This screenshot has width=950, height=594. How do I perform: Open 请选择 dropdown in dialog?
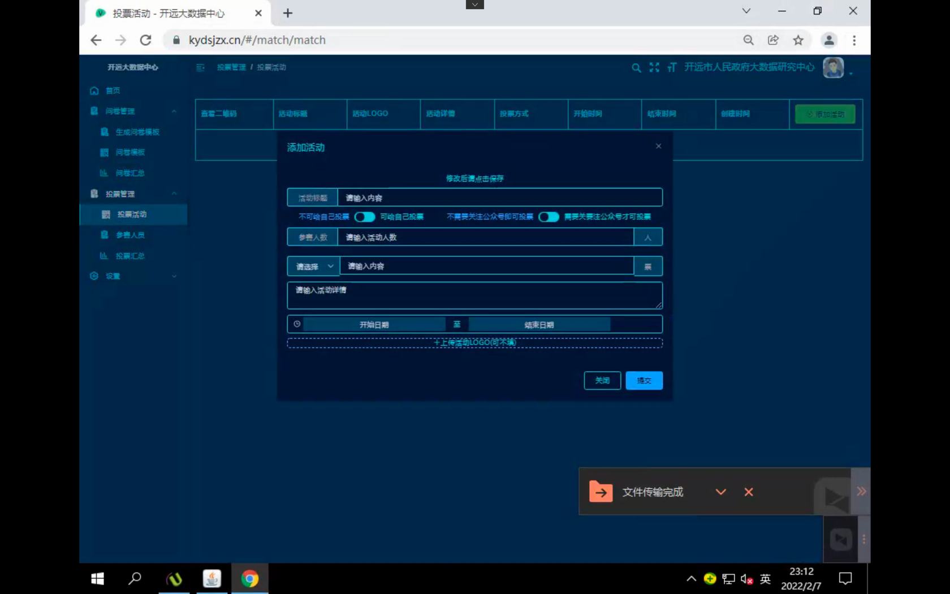[313, 266]
